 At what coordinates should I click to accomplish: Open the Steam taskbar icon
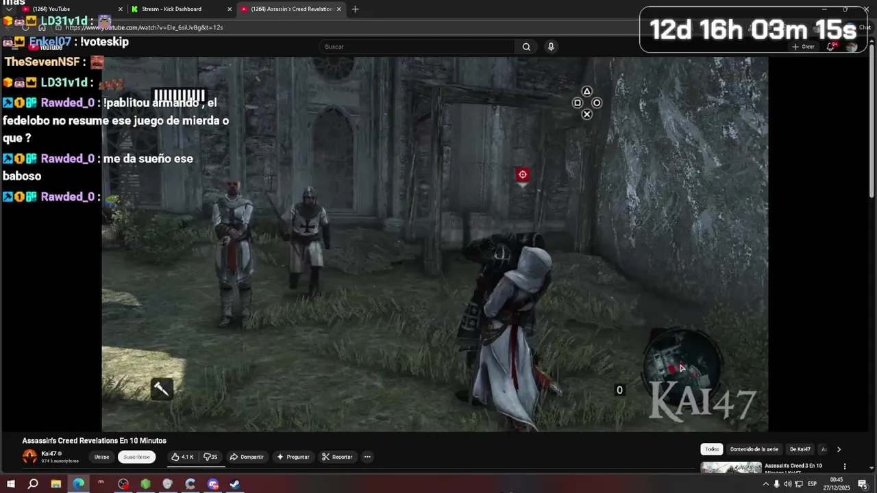(x=235, y=484)
